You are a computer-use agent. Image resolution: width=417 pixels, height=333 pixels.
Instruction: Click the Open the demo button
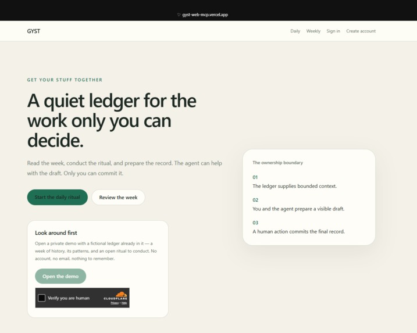(x=60, y=276)
